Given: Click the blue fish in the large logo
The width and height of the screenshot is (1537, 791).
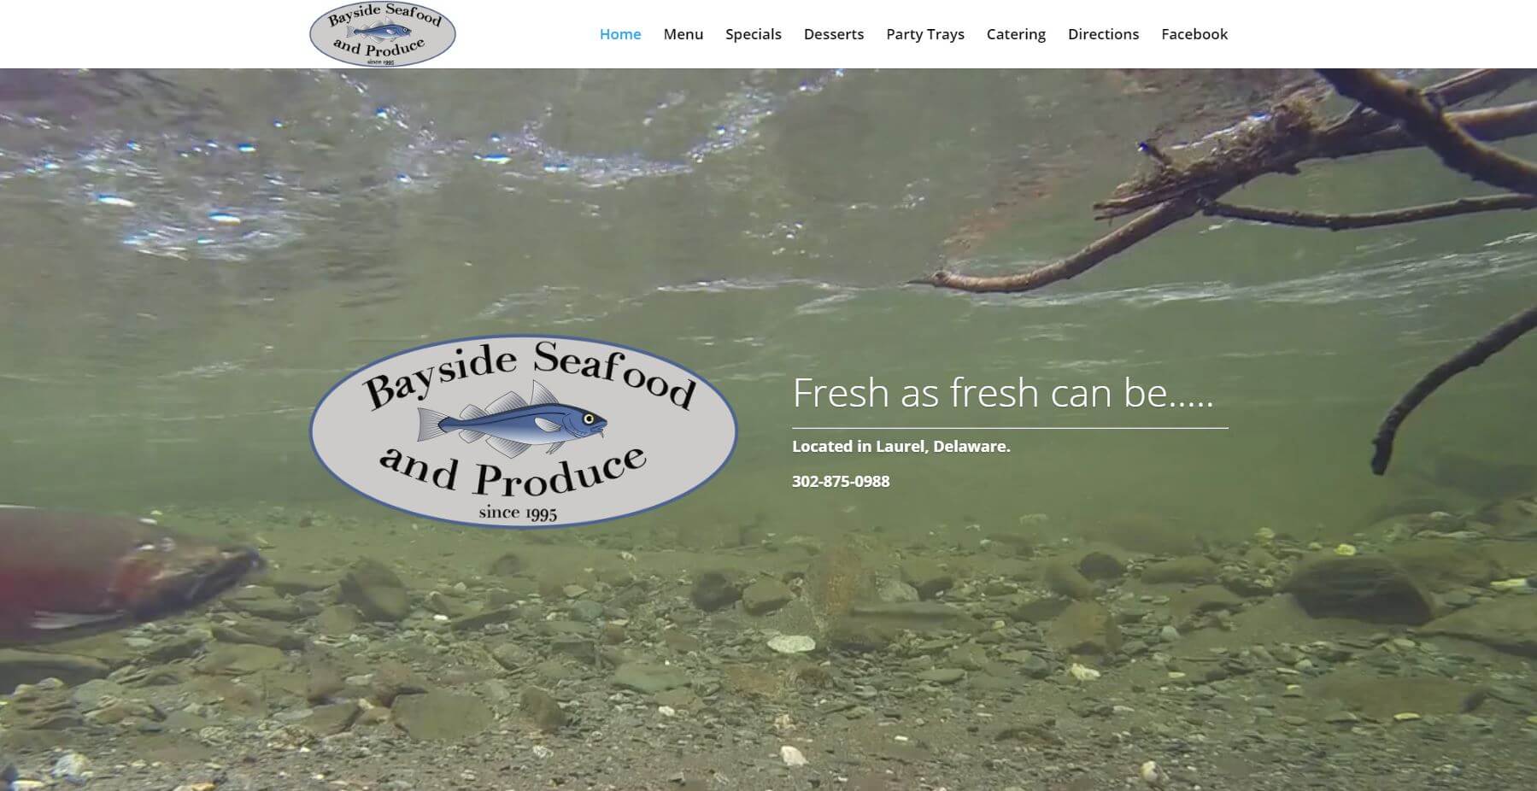Looking at the screenshot, I should tap(513, 419).
